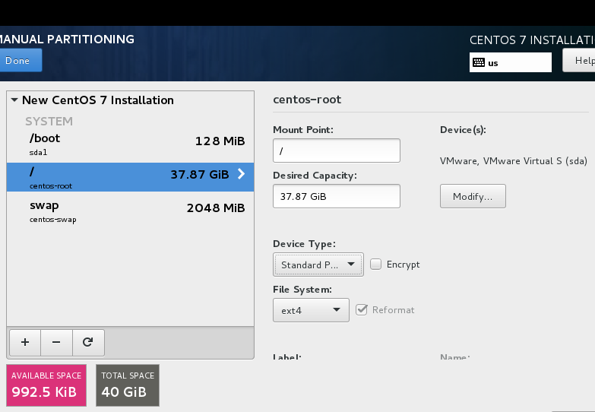Click the SYSTEM group label
595x412 pixels.
pyautogui.click(x=49, y=121)
